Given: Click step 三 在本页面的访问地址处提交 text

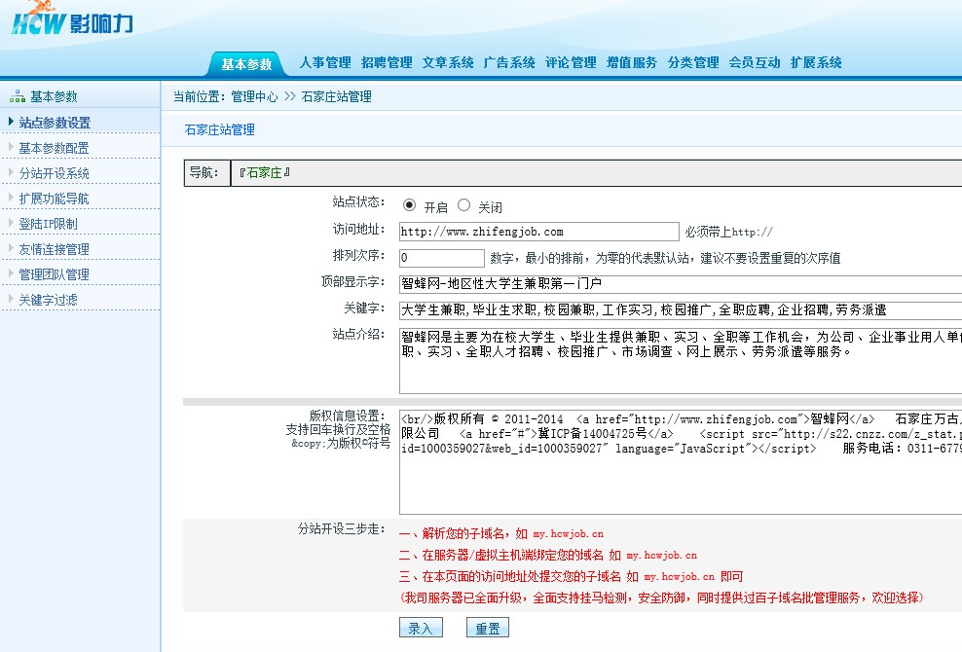Looking at the screenshot, I should (x=572, y=576).
